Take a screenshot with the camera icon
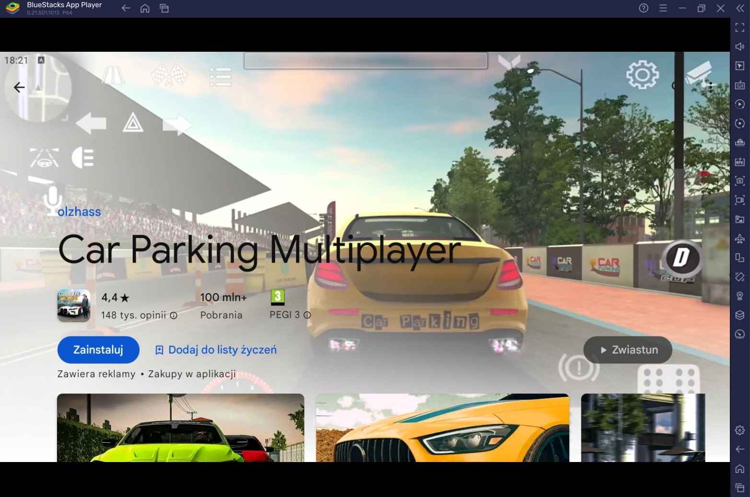 [x=740, y=181]
